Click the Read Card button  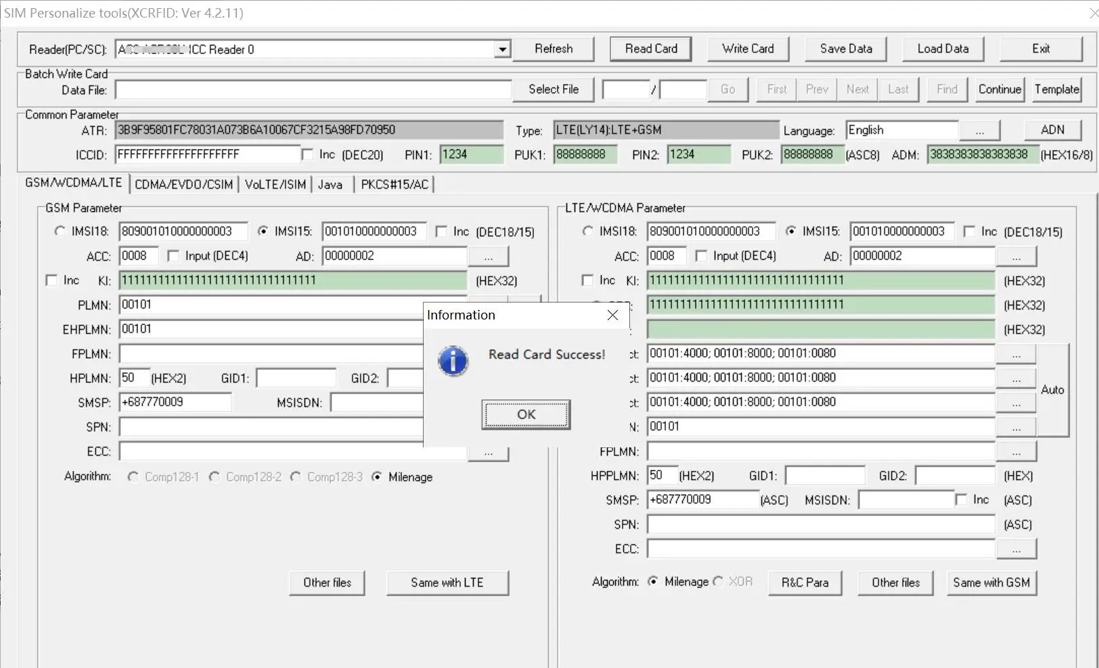[651, 49]
